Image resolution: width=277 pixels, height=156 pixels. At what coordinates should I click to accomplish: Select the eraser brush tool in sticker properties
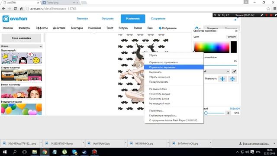point(234,71)
